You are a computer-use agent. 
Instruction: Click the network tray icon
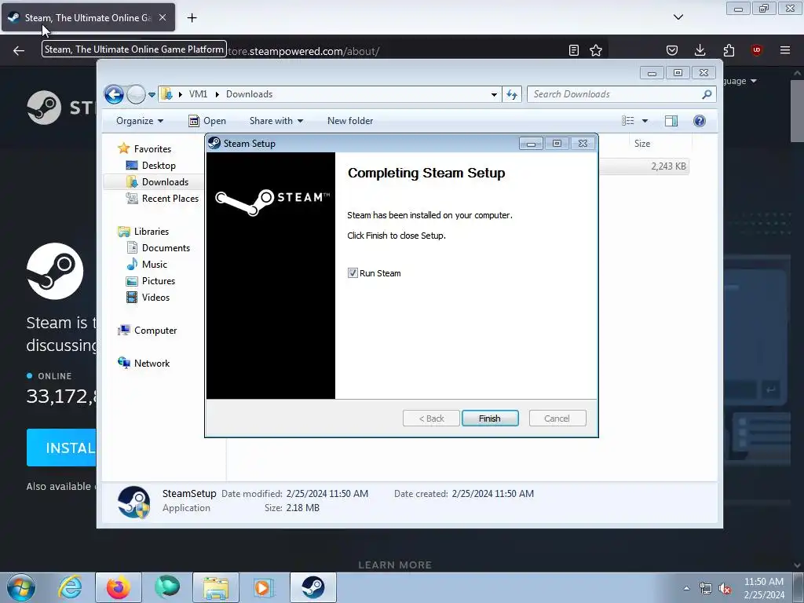pos(706,589)
